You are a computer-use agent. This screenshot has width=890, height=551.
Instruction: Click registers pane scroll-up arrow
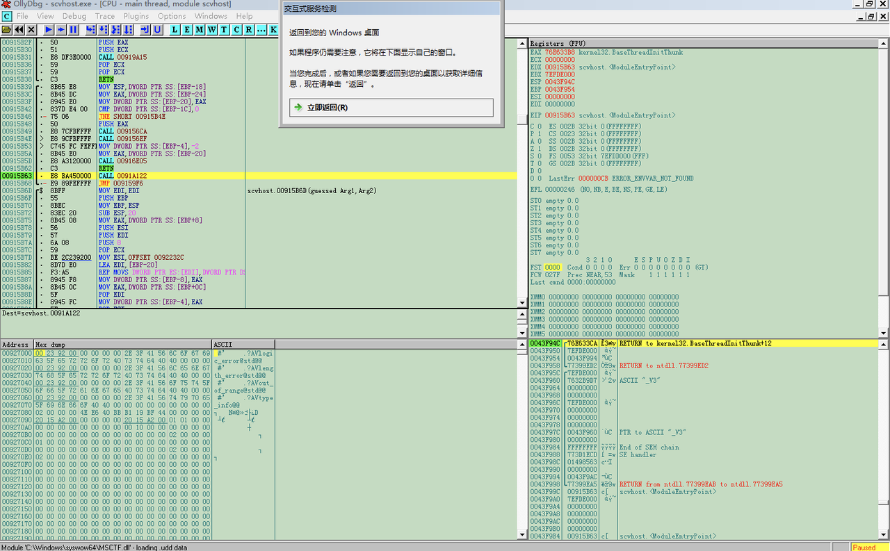coord(883,43)
